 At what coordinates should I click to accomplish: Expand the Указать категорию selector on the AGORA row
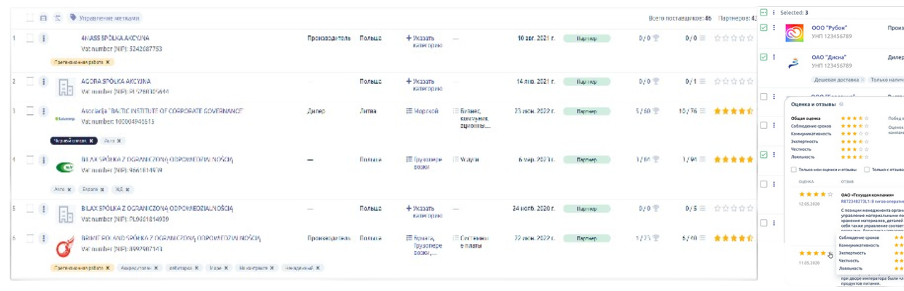pos(424,85)
